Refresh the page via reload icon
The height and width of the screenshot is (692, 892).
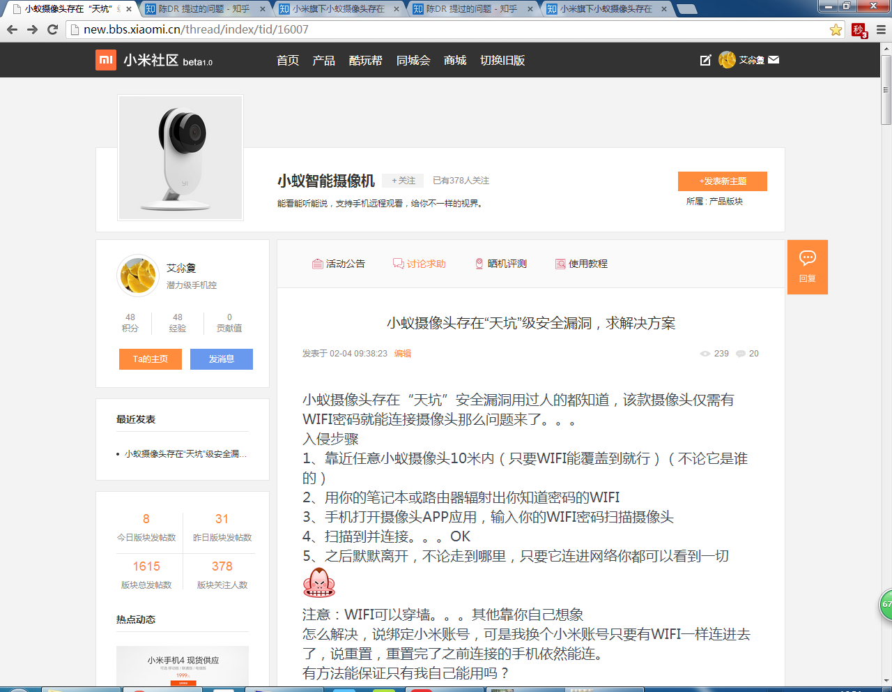[x=52, y=31]
